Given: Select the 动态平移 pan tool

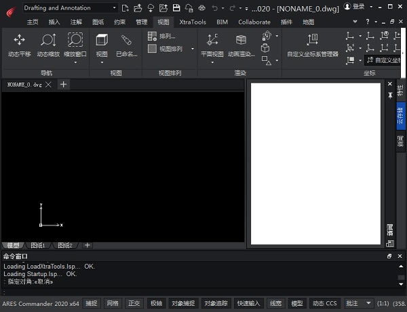Looking at the screenshot, I should click(19, 45).
